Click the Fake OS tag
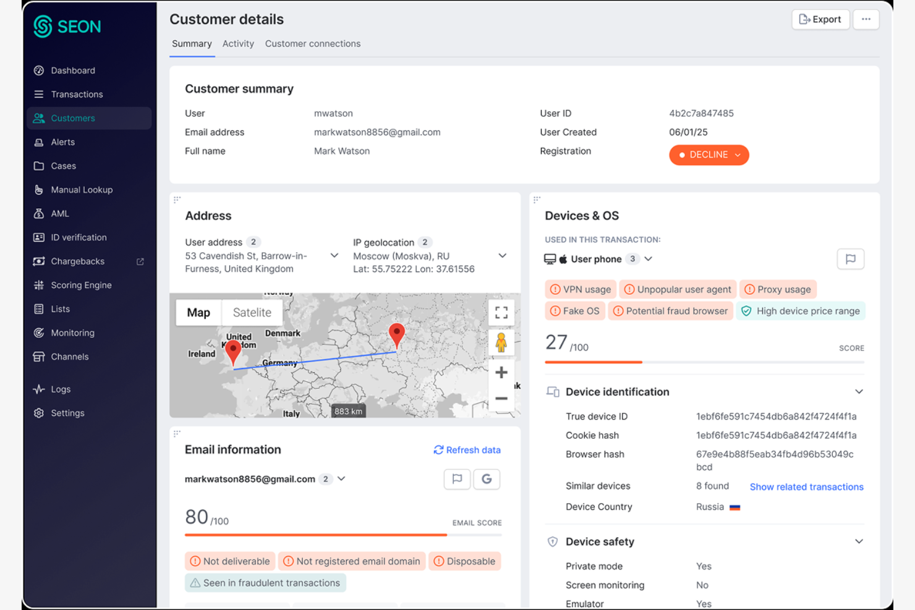Viewport: 915px width, 610px height. tap(575, 311)
